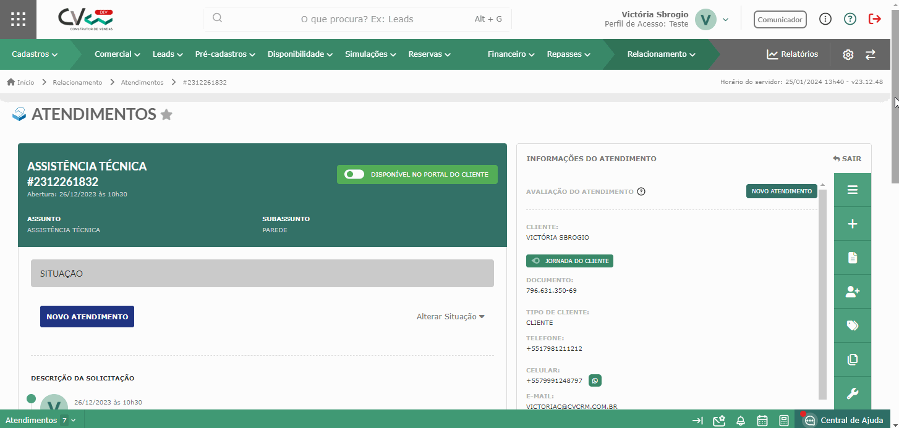Image resolution: width=899 pixels, height=428 pixels.
Task: Toggle Disponível no Portal do Cliente switch
Action: pyautogui.click(x=354, y=174)
